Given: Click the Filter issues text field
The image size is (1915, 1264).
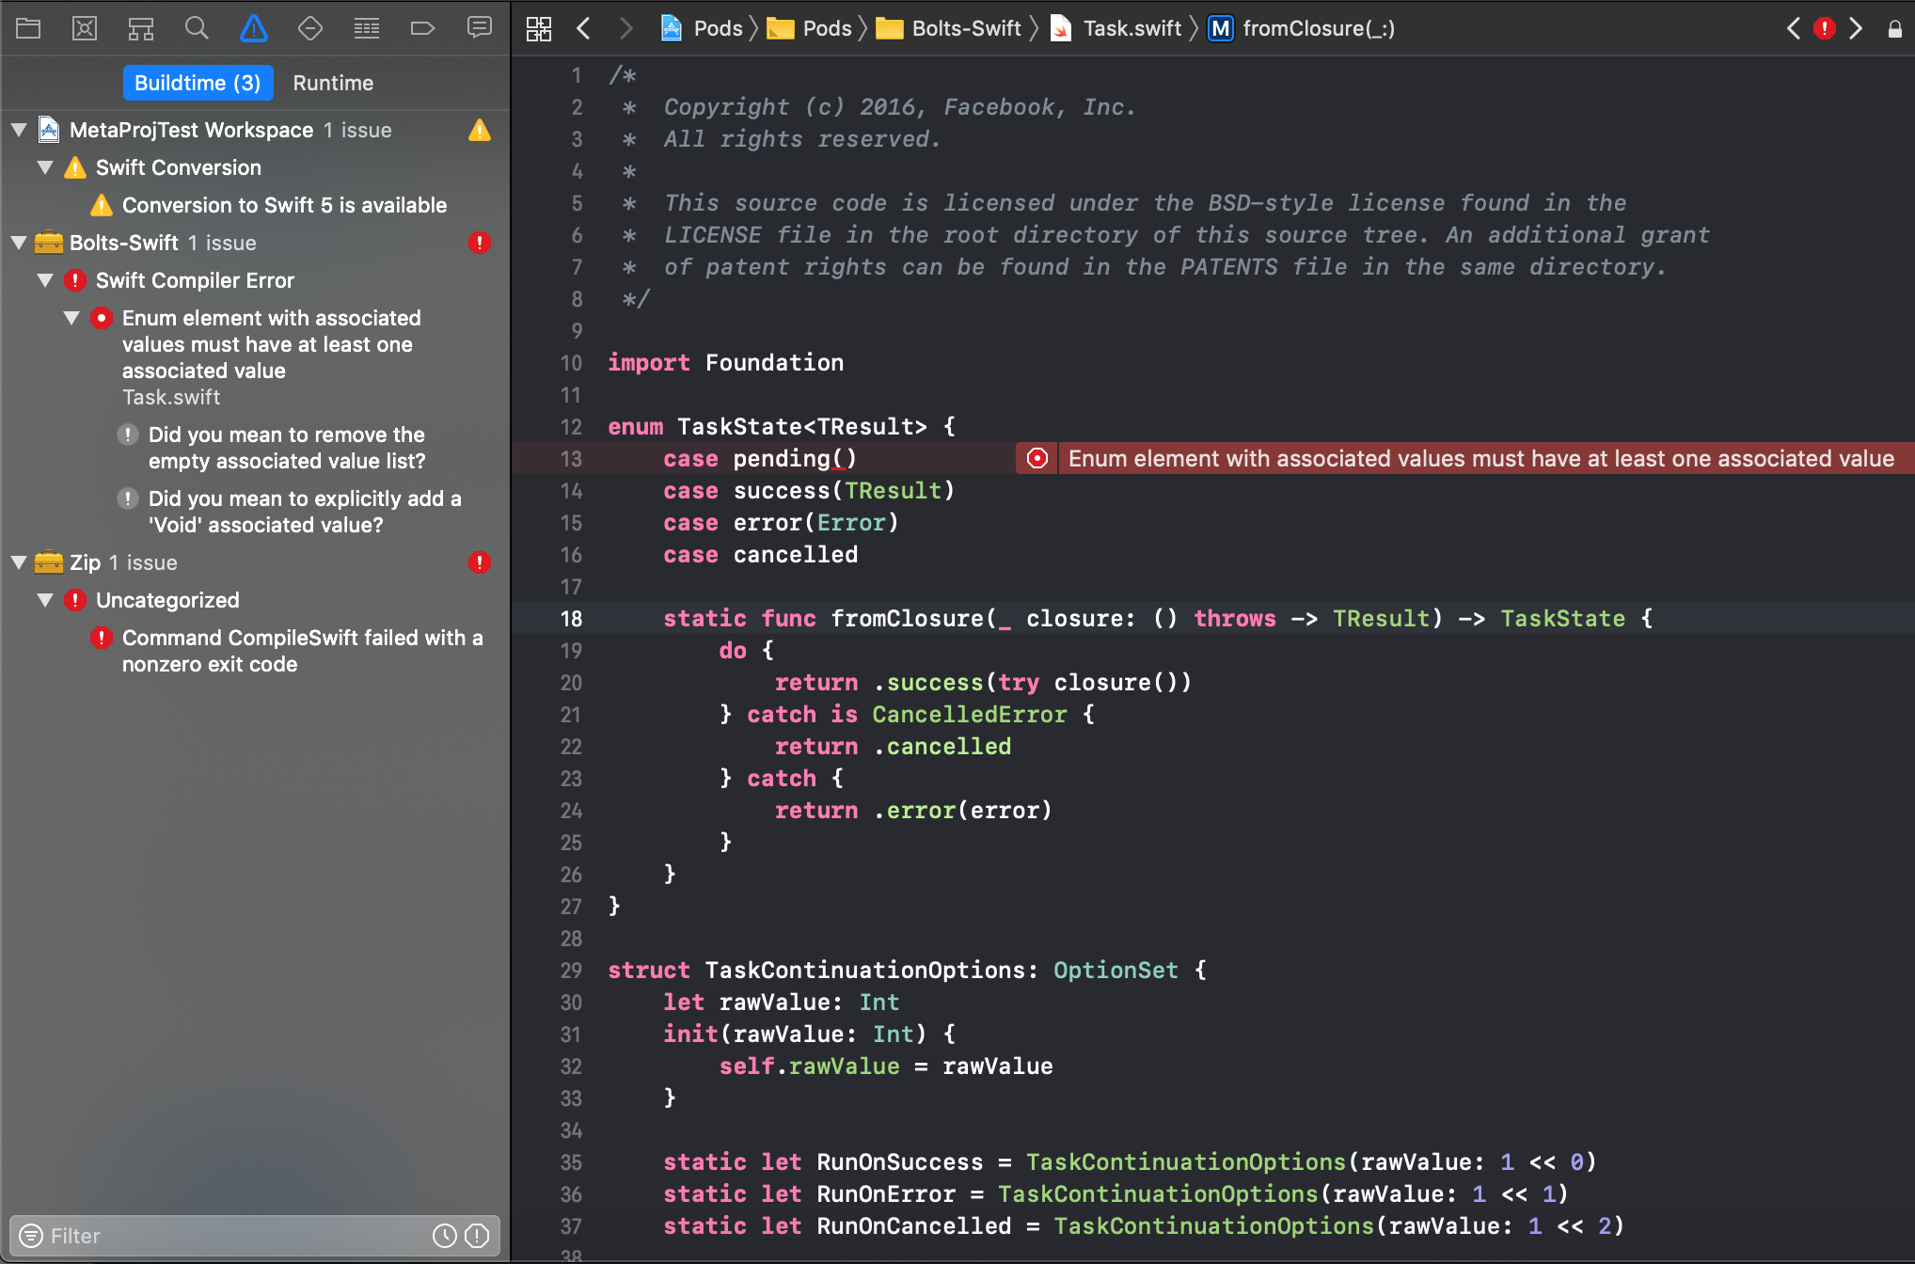Looking at the screenshot, I should tap(235, 1236).
